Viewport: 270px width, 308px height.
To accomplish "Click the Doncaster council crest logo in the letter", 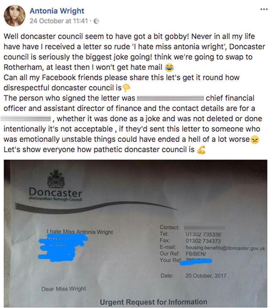I will point(56,179).
